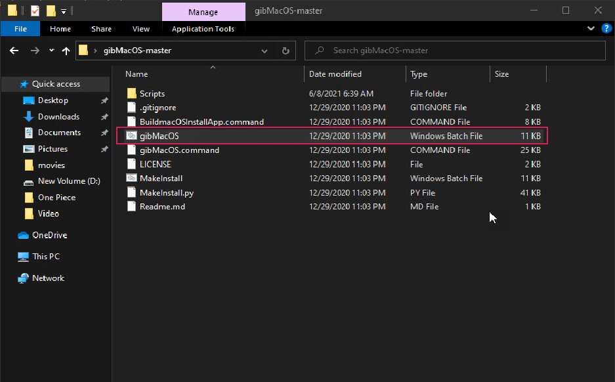The width and height of the screenshot is (615, 382).
Task: Click the Back navigation arrow
Action: point(14,51)
